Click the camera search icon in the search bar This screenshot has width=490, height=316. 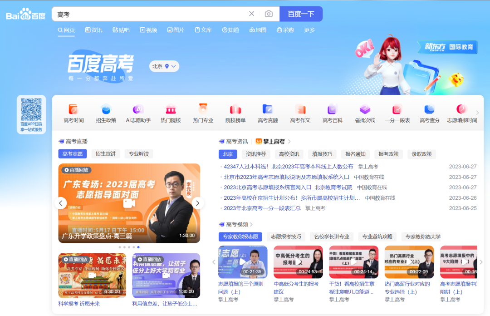pyautogui.click(x=269, y=14)
